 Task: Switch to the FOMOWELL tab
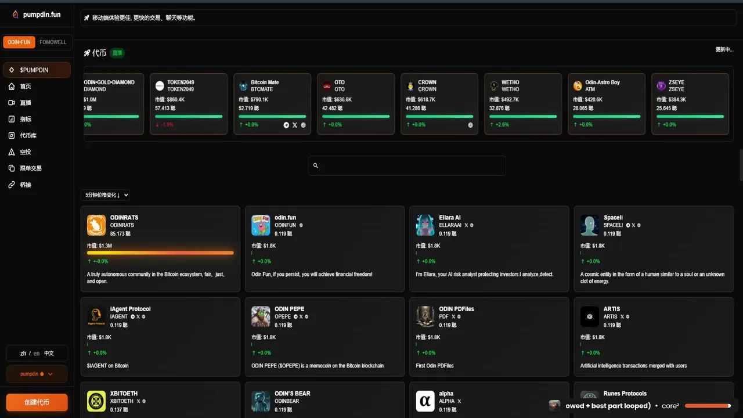pos(53,42)
